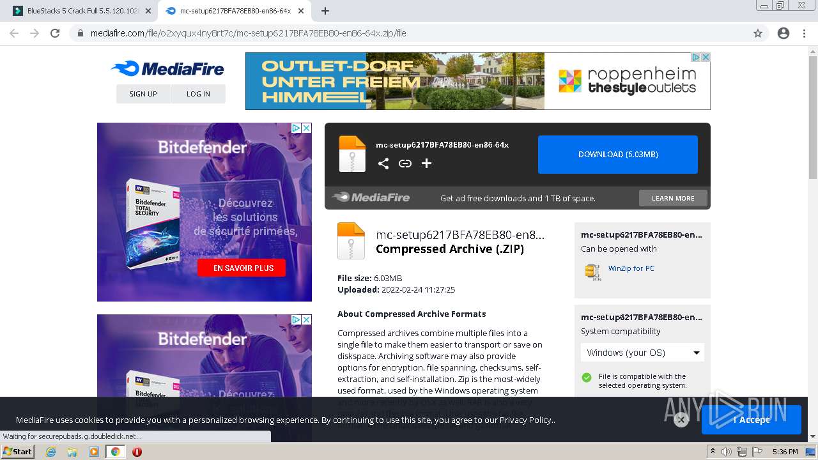818x460 pixels.
Task: Click the Compressed Archive (.ZIP) heading
Action: click(450, 249)
